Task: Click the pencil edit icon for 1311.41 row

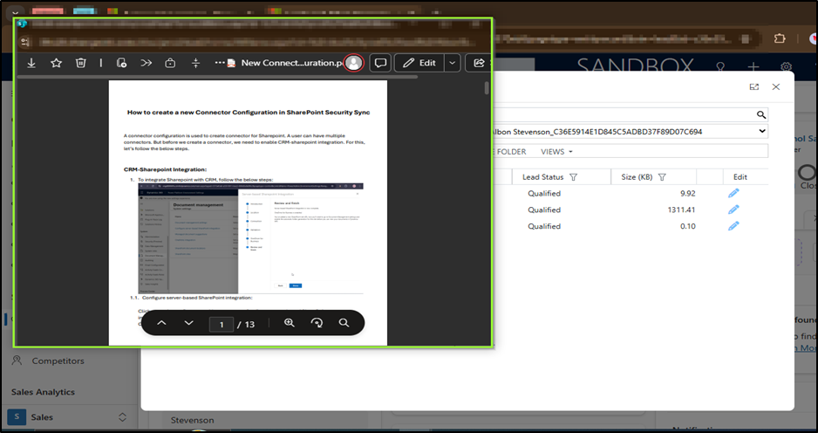Action: point(733,210)
